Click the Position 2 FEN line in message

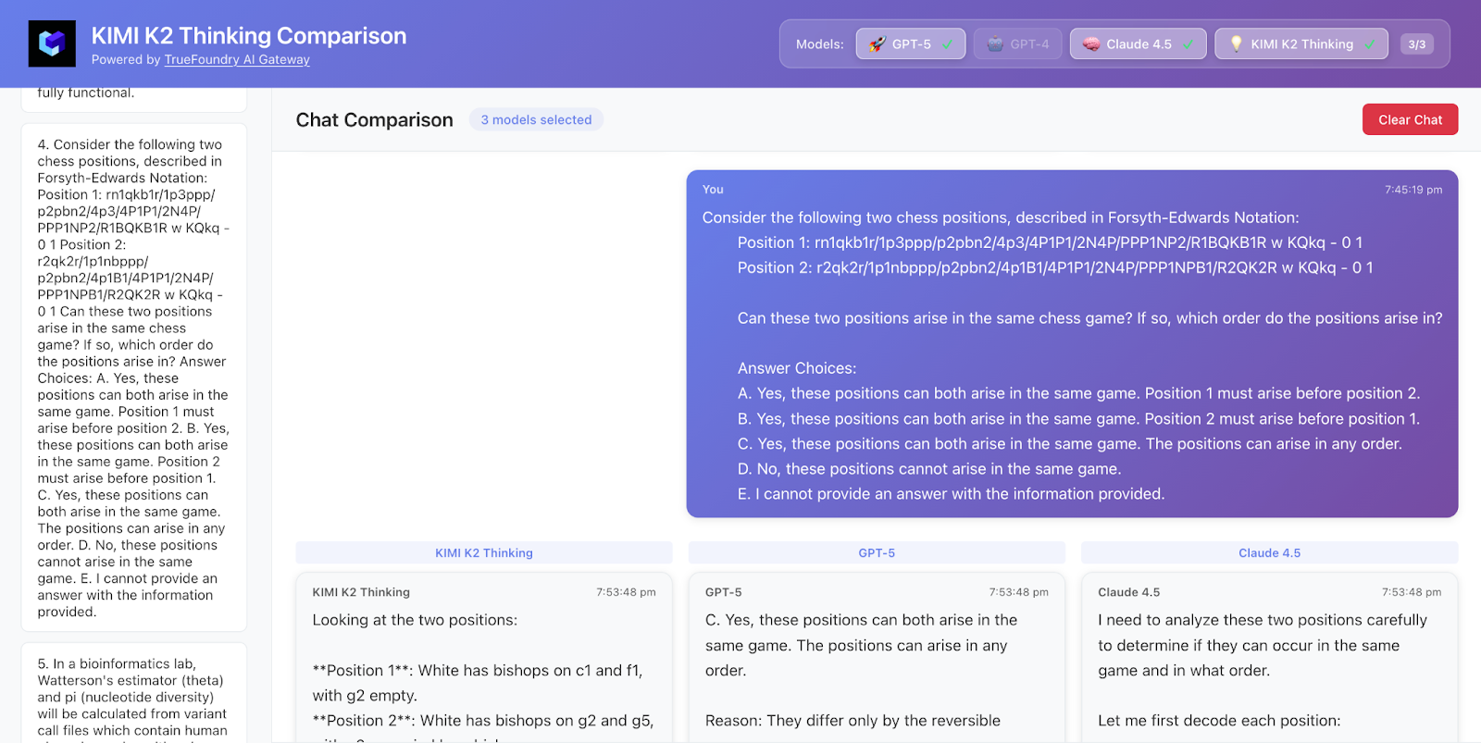coord(1055,267)
